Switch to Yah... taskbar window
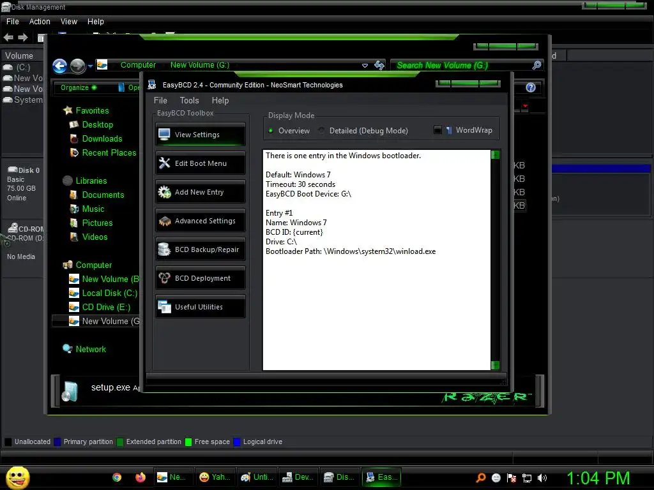654x490 pixels. (x=215, y=477)
